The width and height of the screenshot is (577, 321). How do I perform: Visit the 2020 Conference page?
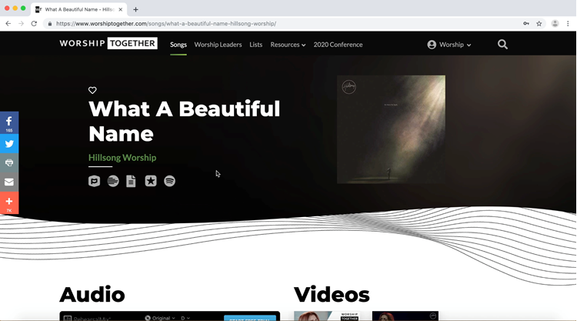click(338, 45)
